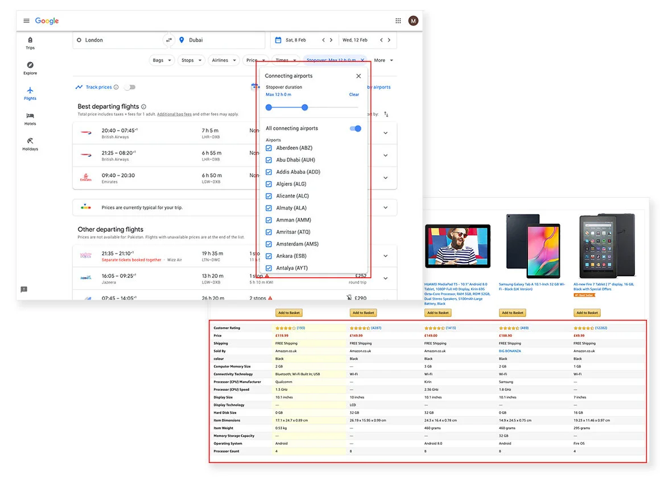Expand the 21:35 Wizz Air flight
The image size is (660, 480).
pyautogui.click(x=385, y=256)
